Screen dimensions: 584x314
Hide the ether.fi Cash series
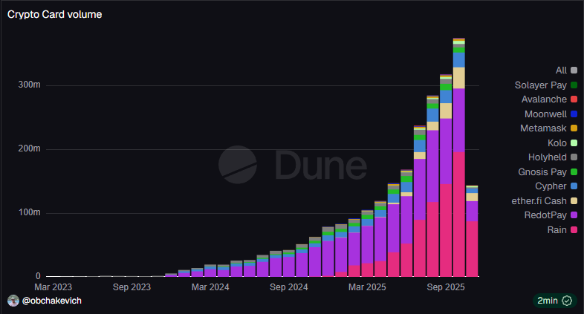[547, 201]
